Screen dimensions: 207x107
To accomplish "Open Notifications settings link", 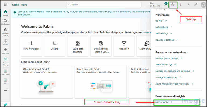I will point(164,27).
